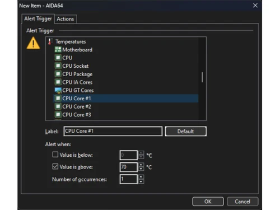Click the chip icon beside CPU Package
The image size is (280, 210).
58,74
